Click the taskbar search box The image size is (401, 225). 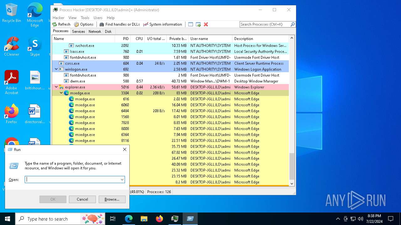click(60, 219)
